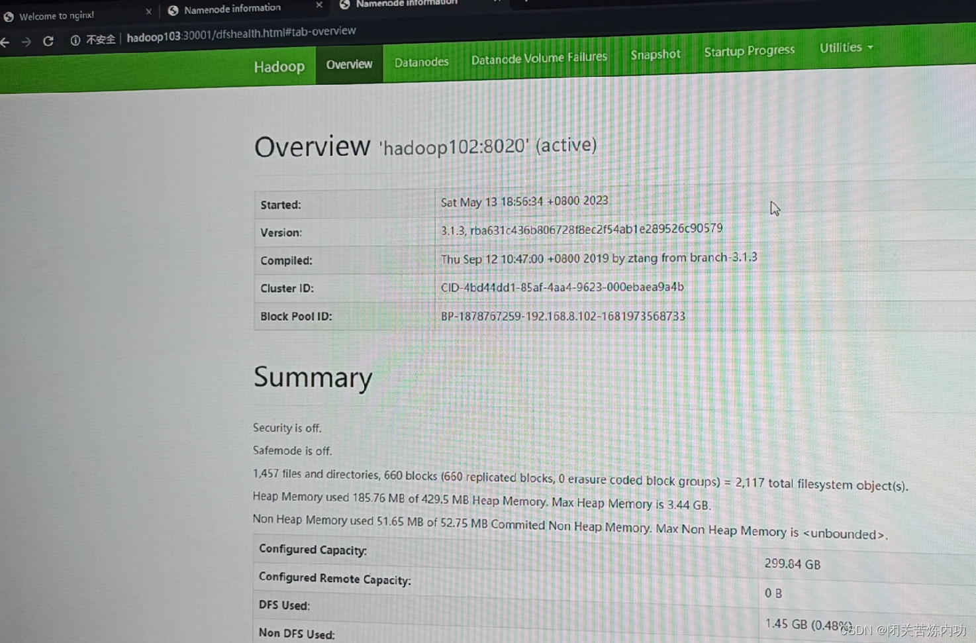Select the started time 'Sat May 13 18:56:34 +0800 2023'

(524, 201)
